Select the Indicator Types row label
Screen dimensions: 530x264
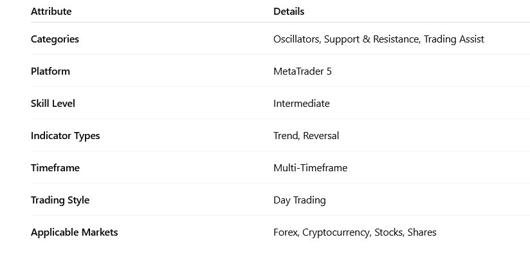pyautogui.click(x=65, y=136)
